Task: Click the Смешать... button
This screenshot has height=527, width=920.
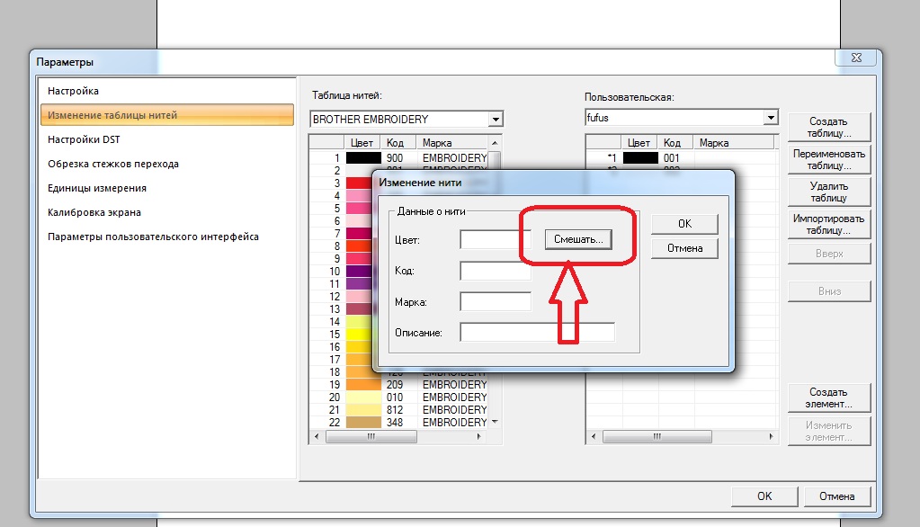Action: tap(578, 239)
